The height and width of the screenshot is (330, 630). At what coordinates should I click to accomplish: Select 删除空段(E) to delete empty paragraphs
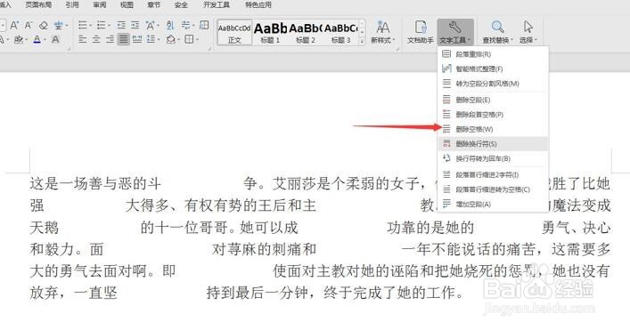coord(493,100)
